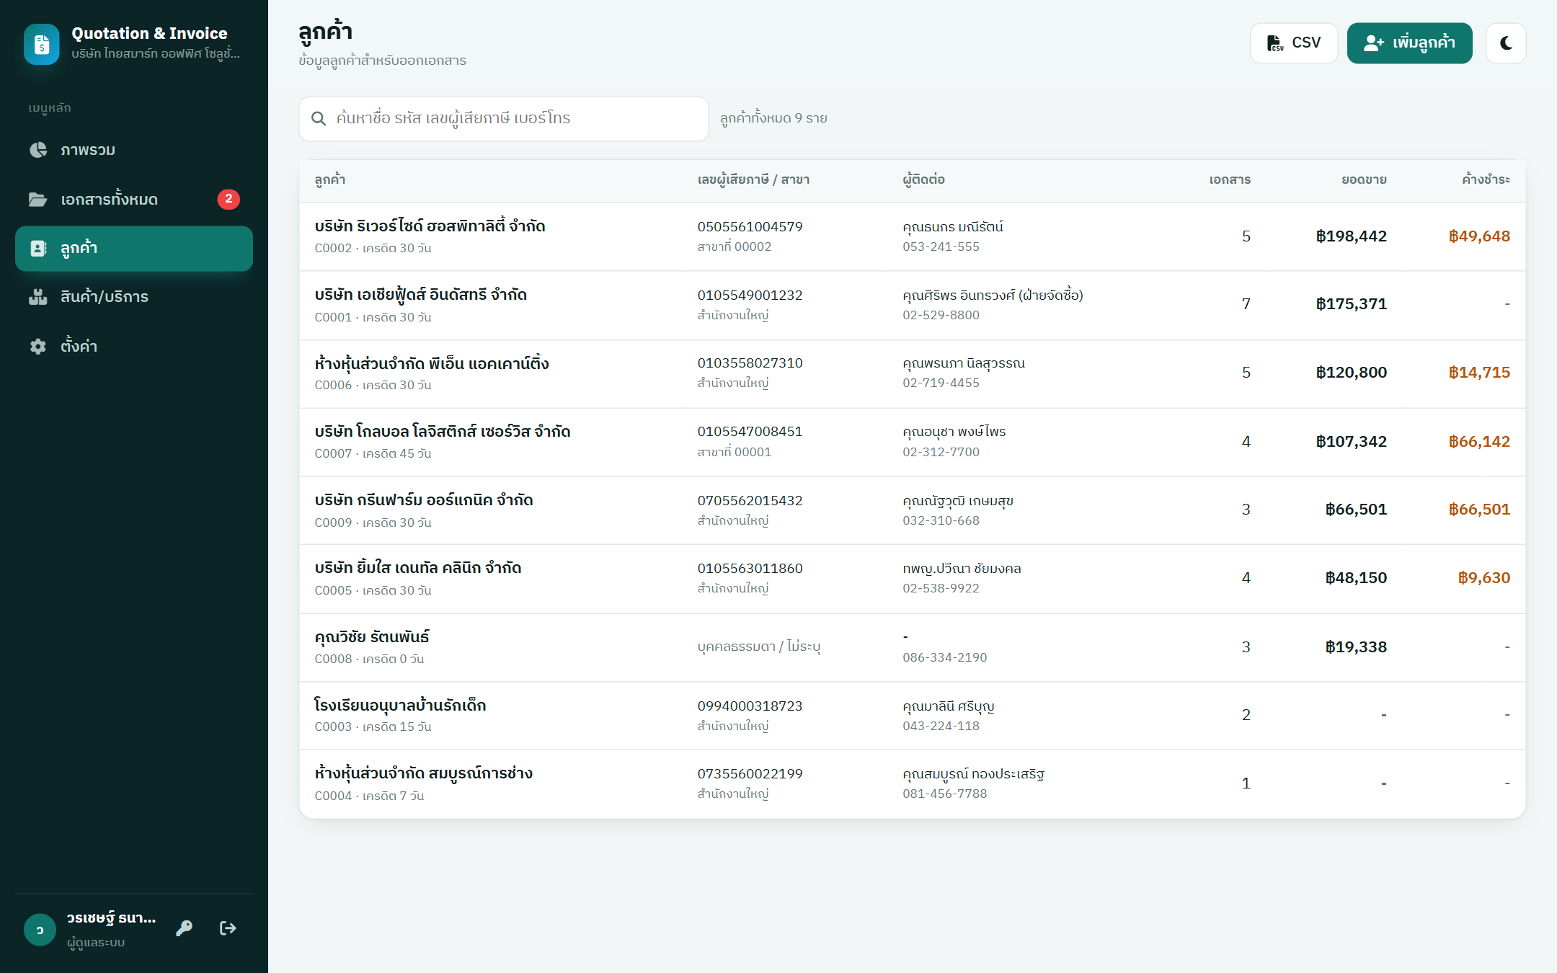Image resolution: width=1557 pixels, height=973 pixels.
Task: Click phone number 02-312-7700
Action: [941, 452]
